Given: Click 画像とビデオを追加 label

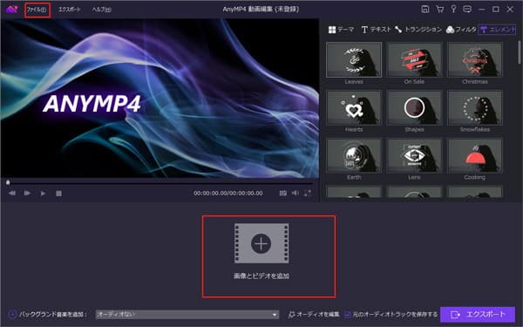Looking at the screenshot, I should click(x=261, y=276).
